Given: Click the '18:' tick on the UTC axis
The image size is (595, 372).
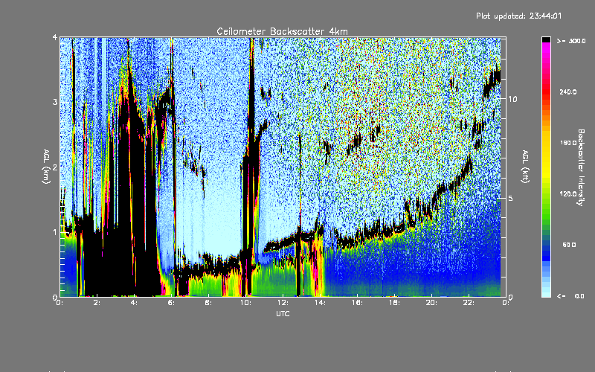Looking at the screenshot, I should click(394, 303).
